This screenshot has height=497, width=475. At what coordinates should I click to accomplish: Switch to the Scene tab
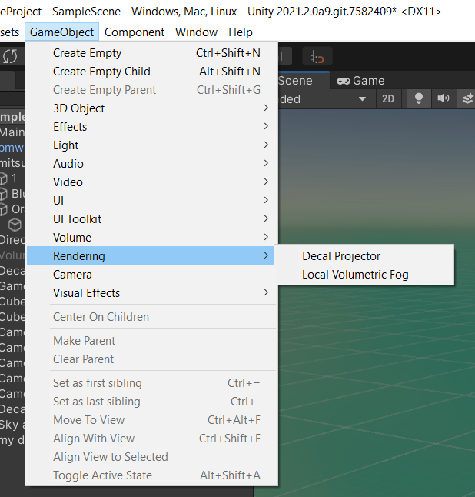(x=304, y=81)
